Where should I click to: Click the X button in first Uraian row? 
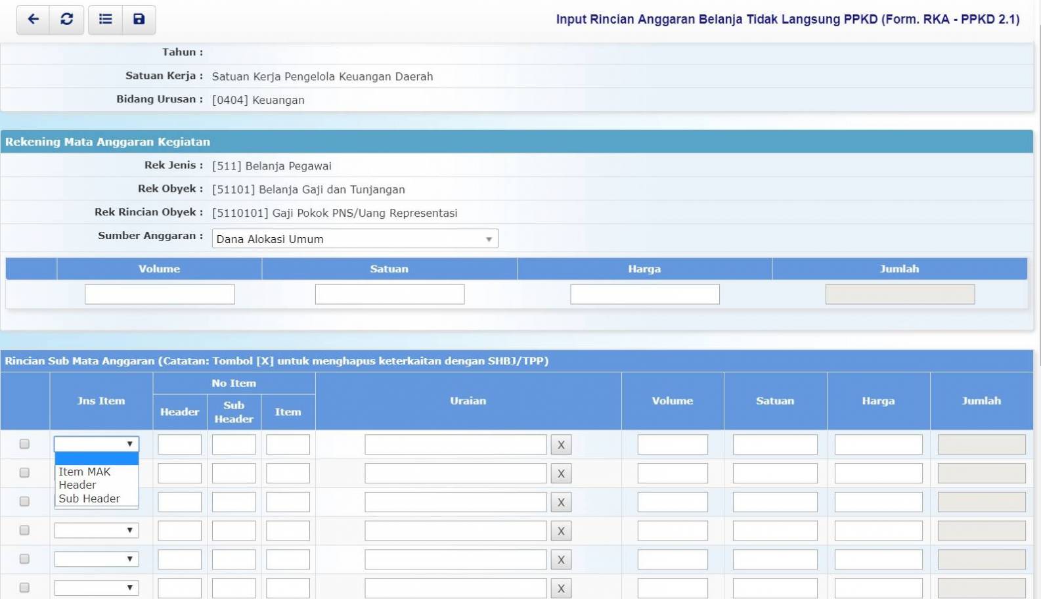(x=561, y=445)
